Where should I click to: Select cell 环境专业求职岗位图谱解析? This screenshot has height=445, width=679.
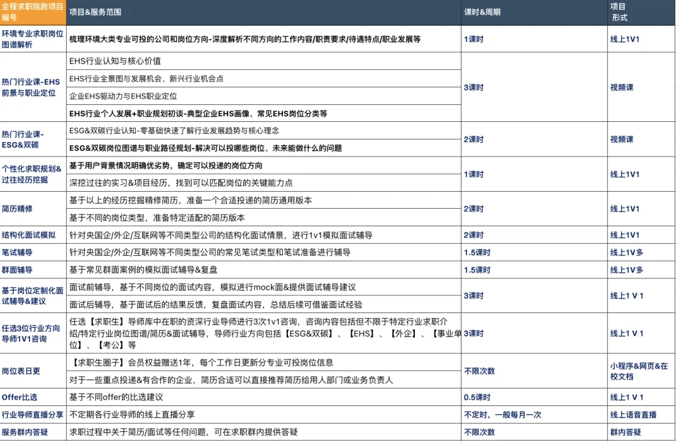[33, 39]
